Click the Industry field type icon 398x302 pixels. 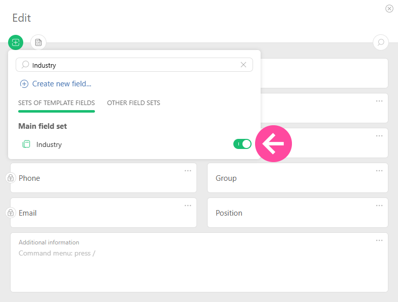[x=26, y=144]
